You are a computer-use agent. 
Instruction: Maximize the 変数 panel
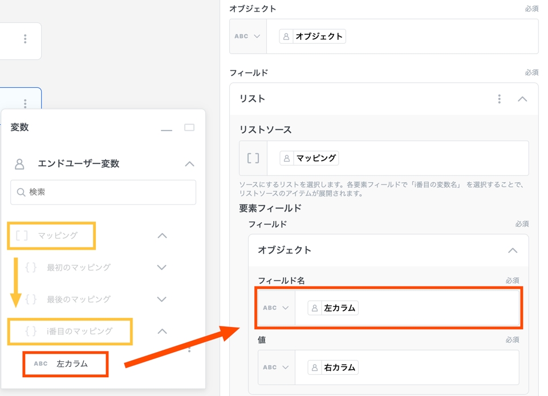189,128
